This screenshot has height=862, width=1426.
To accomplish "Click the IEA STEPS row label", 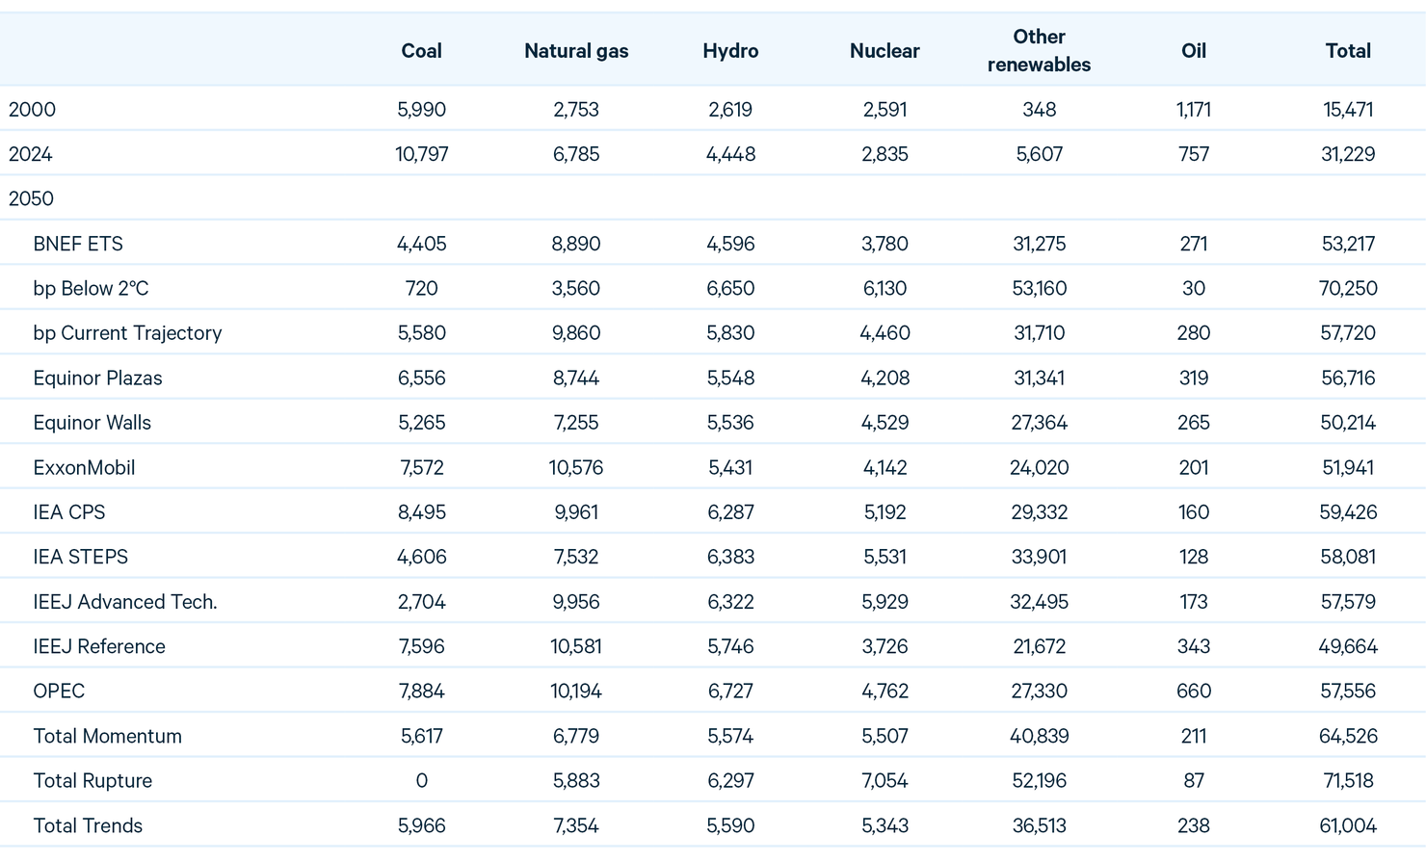I will [x=80, y=557].
